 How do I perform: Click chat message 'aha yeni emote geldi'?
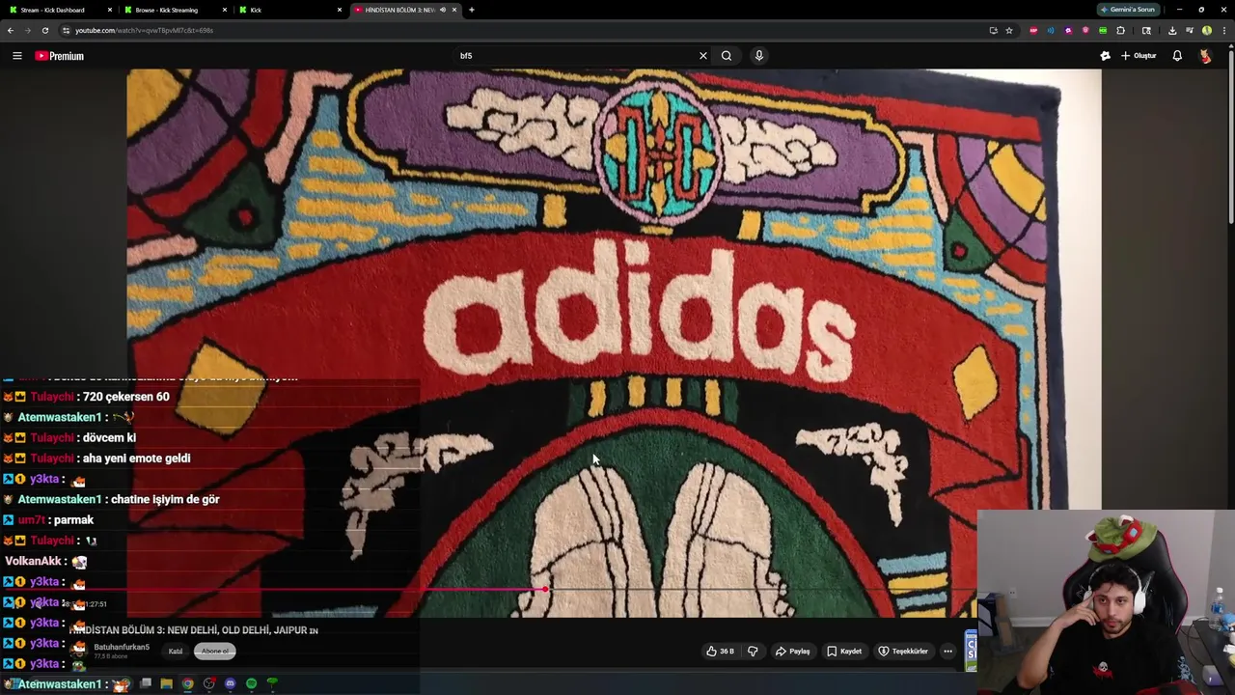coord(137,459)
